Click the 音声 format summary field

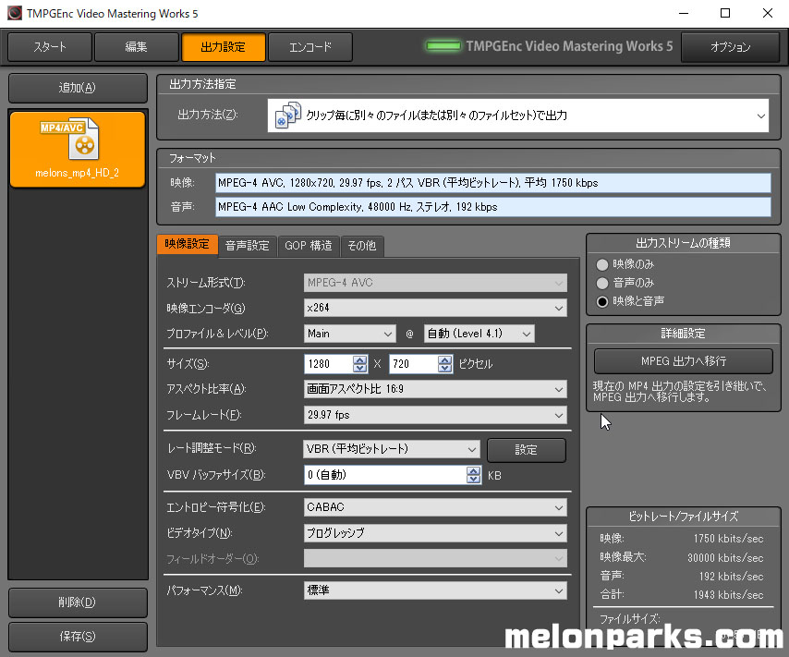[493, 207]
